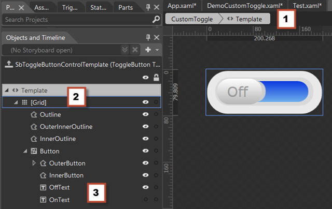
Task: Hide the Outline element via eye icon
Action: point(145,114)
